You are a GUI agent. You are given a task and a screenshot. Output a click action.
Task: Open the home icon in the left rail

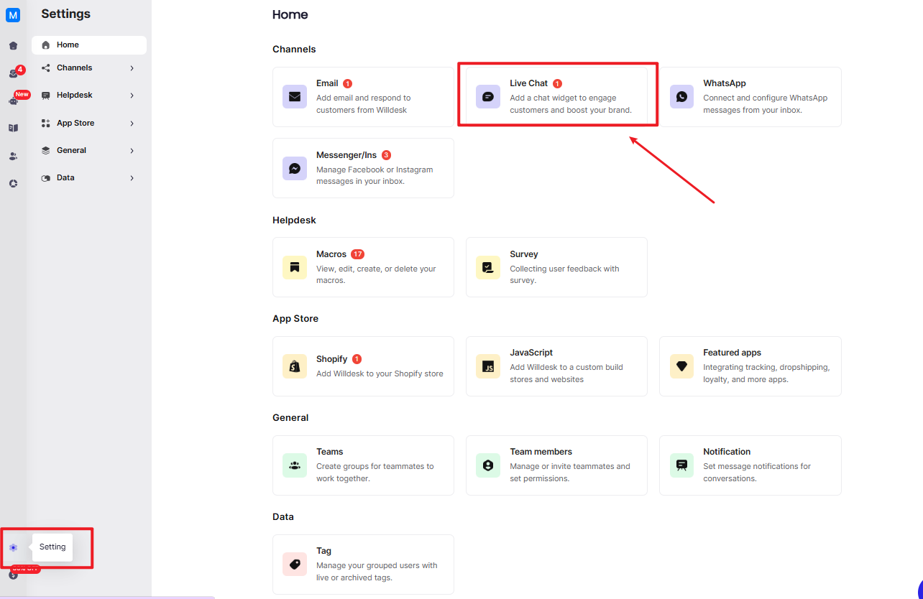(x=13, y=46)
